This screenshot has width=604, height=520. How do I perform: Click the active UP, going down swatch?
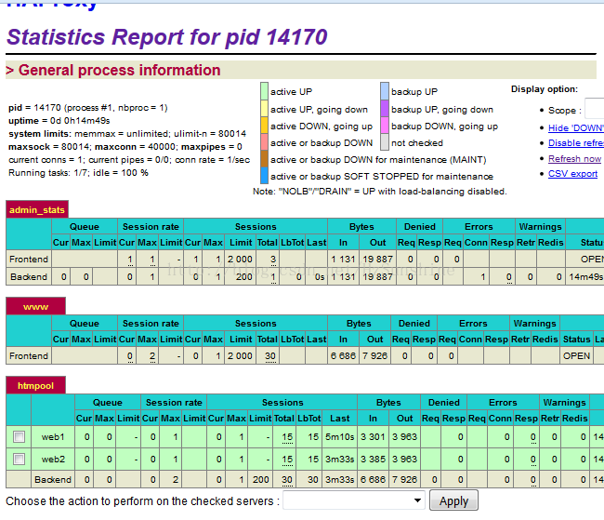point(264,109)
